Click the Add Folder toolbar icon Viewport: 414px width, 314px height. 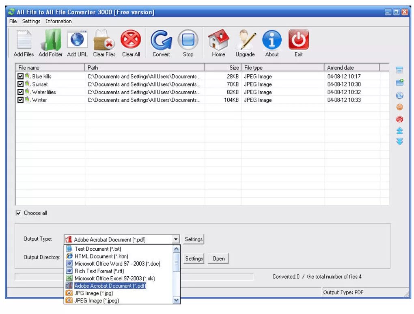pyautogui.click(x=50, y=40)
